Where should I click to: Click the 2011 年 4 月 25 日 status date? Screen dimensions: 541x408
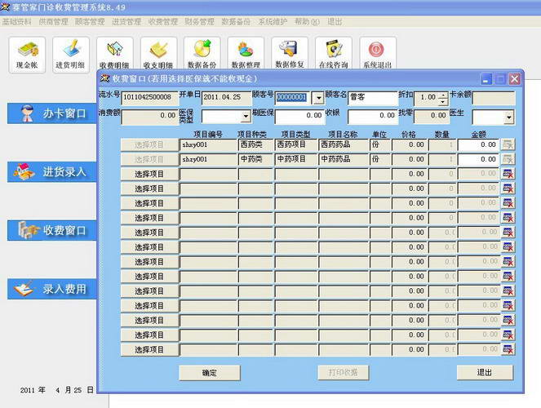[57, 390]
